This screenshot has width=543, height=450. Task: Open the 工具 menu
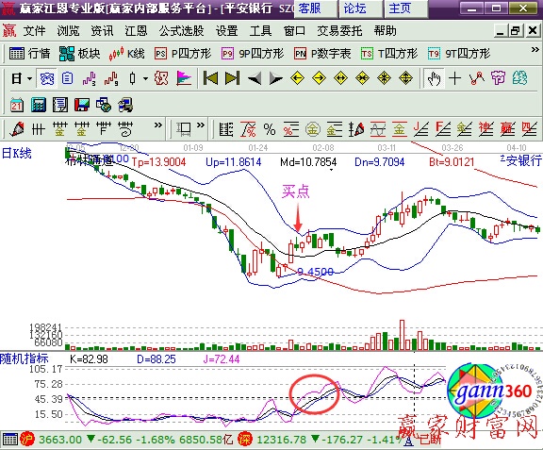260,31
